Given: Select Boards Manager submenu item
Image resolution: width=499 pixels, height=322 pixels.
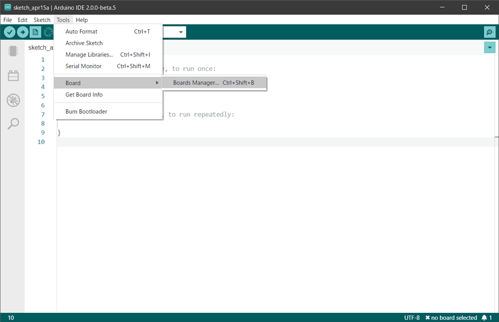Looking at the screenshot, I should point(214,83).
